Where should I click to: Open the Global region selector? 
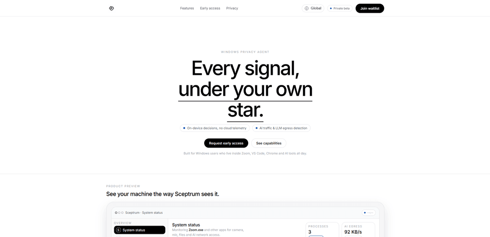pyautogui.click(x=313, y=8)
